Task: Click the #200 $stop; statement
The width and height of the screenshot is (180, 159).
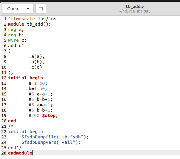Action: (43, 115)
